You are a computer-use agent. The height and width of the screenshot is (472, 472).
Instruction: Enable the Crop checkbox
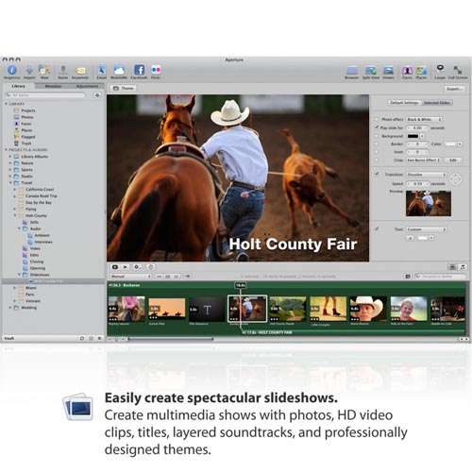click(x=377, y=160)
